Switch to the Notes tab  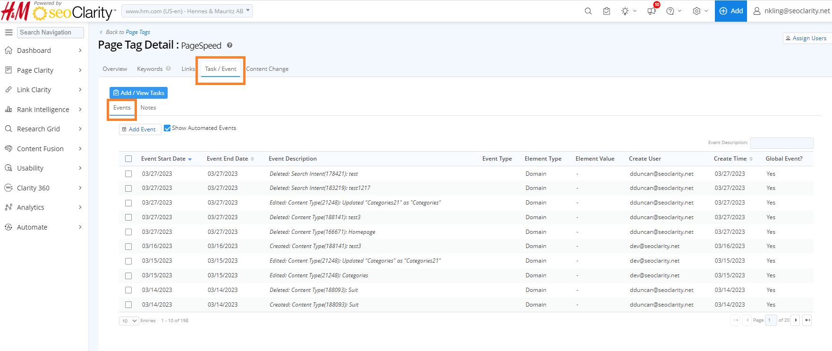148,108
